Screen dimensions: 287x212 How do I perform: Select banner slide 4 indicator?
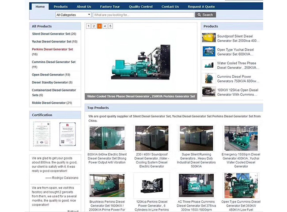(105, 26)
